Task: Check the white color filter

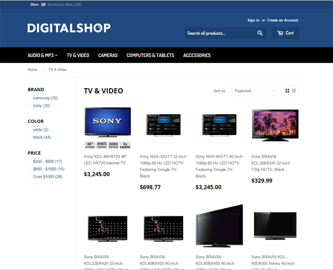Action: [x=29, y=130]
